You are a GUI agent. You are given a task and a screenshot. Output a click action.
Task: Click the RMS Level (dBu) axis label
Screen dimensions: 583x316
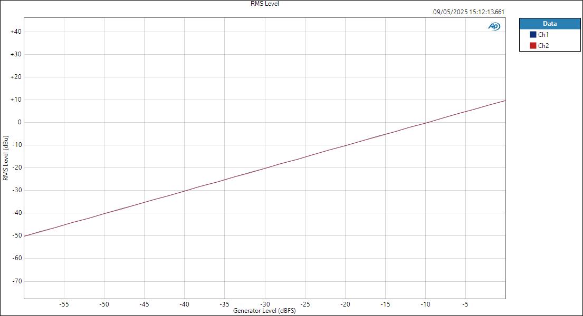point(6,158)
